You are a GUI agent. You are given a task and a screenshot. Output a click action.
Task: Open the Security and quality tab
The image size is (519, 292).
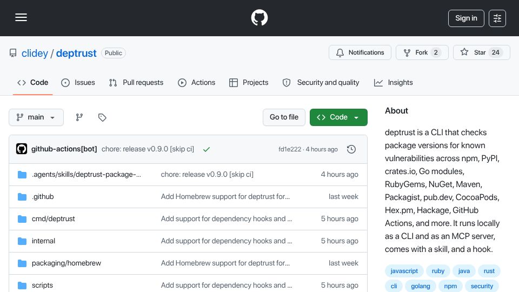click(321, 82)
